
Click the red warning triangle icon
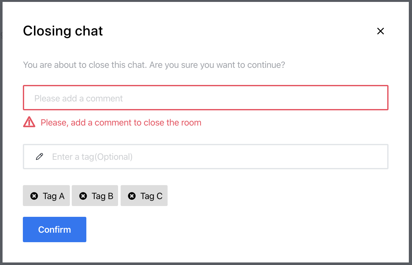coord(29,122)
